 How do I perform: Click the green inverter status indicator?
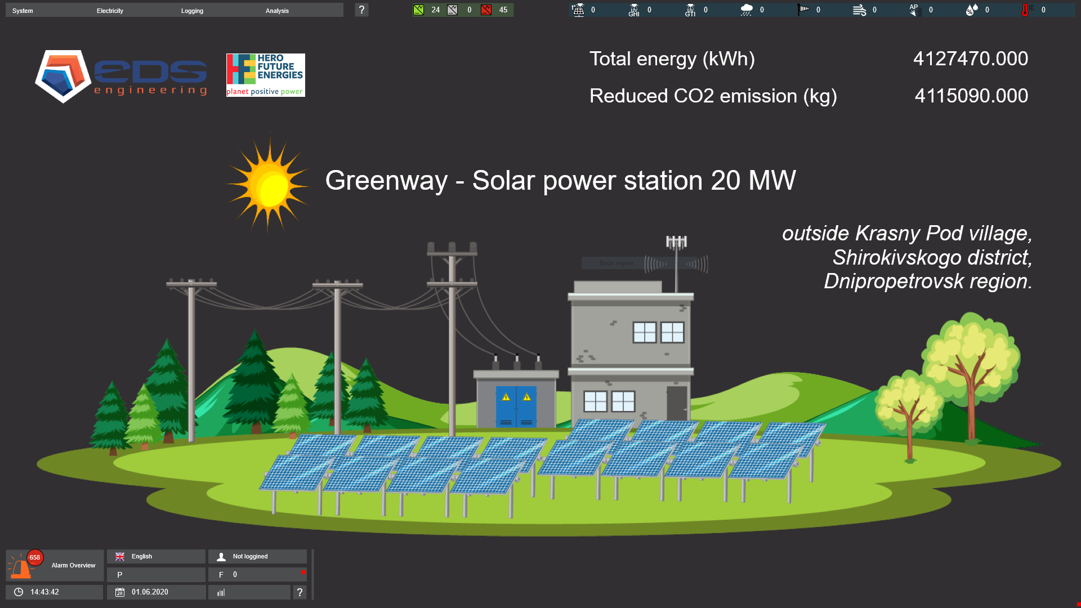tap(418, 10)
